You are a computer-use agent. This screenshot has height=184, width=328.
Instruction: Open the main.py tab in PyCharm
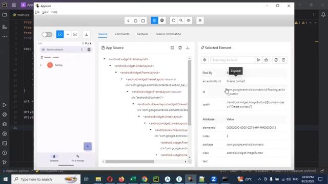point(22,15)
